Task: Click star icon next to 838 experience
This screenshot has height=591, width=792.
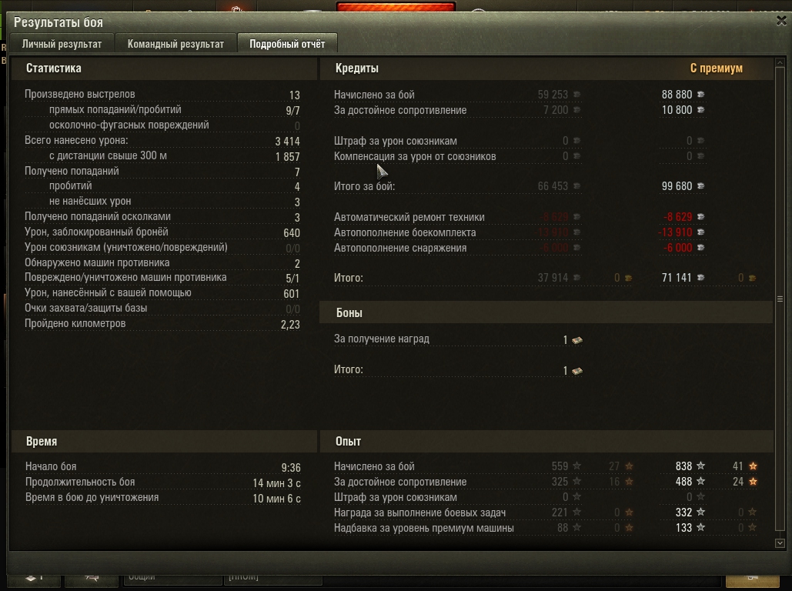Action: (700, 466)
